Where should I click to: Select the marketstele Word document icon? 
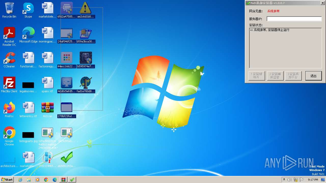47,10
